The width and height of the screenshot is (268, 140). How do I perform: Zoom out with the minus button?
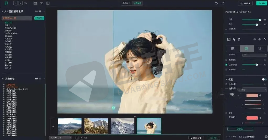15,3
